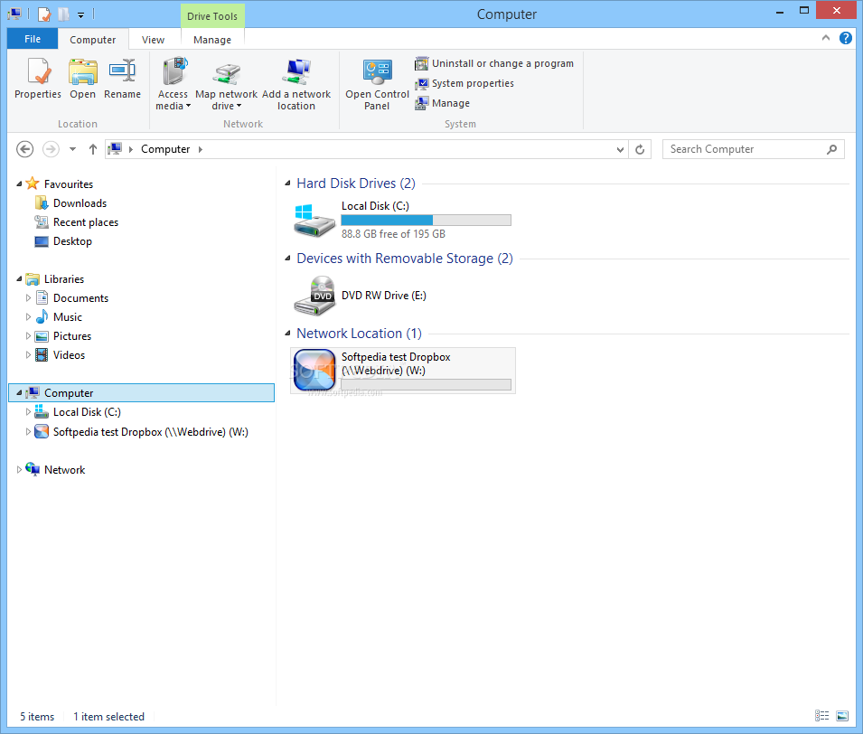
Task: Click the Help question mark icon
Action: [x=846, y=38]
